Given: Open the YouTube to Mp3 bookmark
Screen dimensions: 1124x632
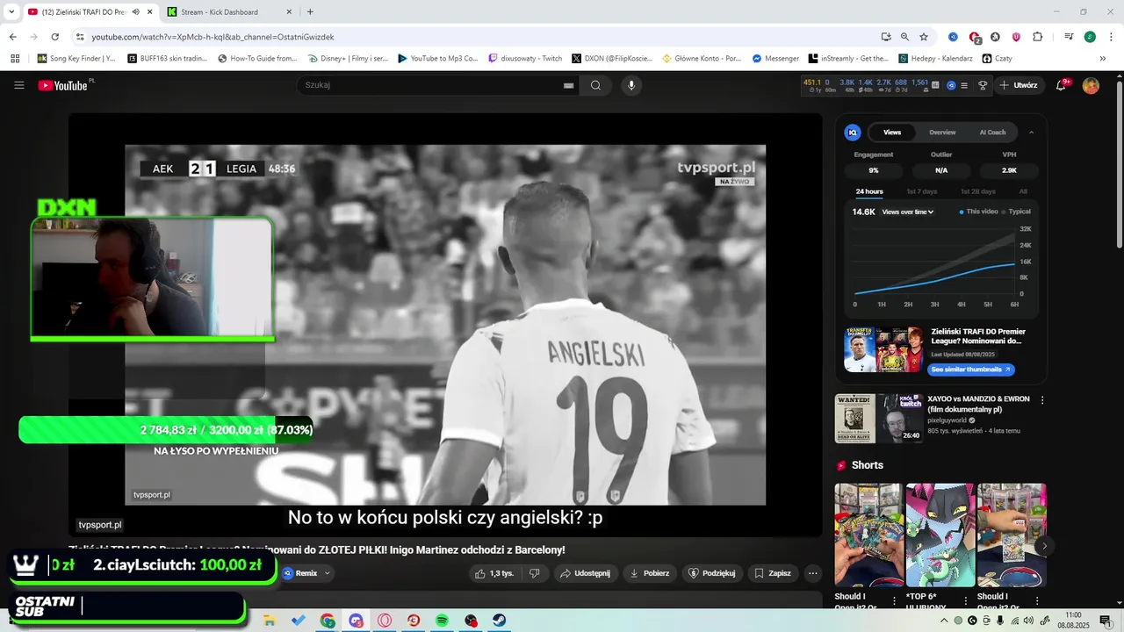Looking at the screenshot, I should [437, 59].
